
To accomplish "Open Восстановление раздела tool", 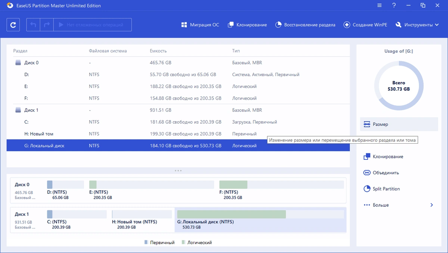I will click(305, 25).
